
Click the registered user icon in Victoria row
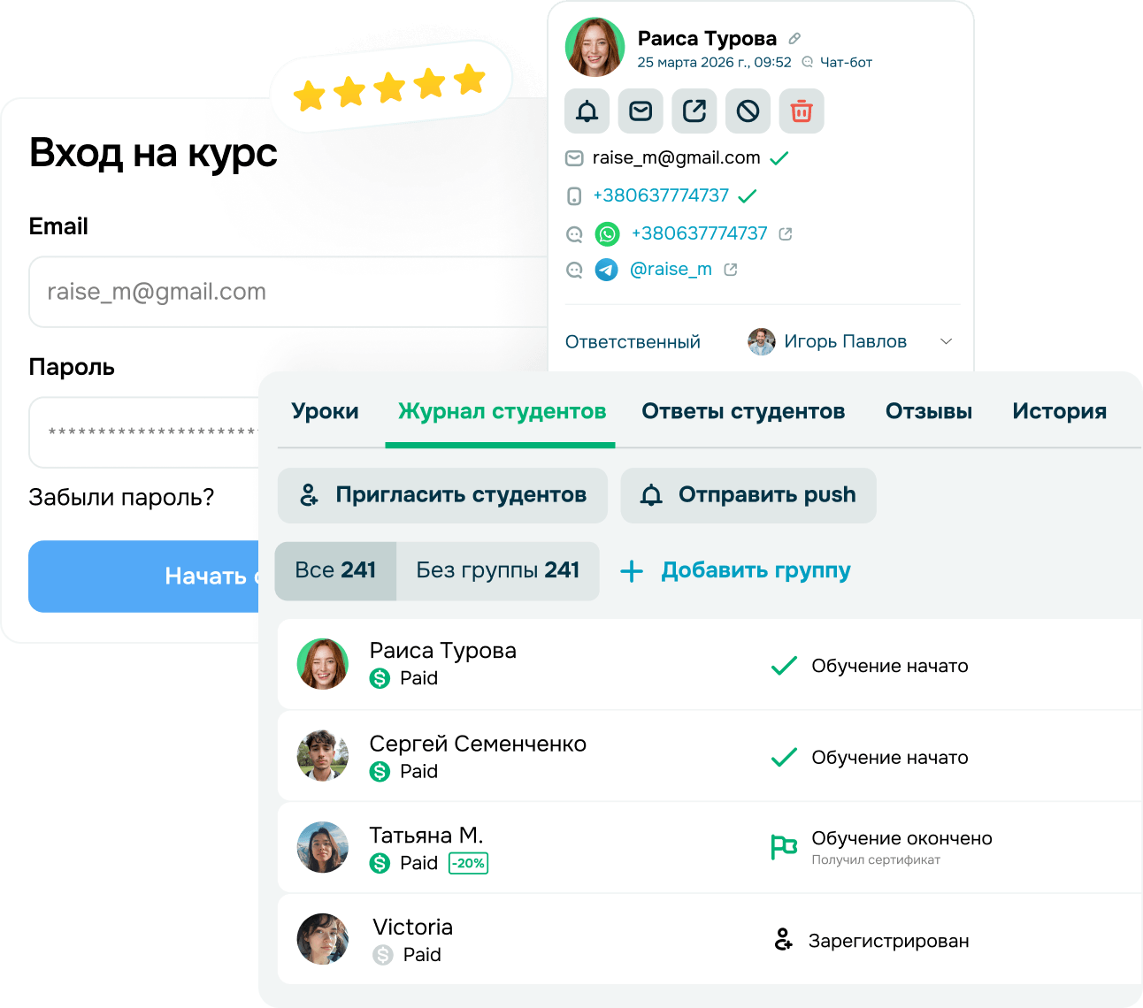(783, 939)
